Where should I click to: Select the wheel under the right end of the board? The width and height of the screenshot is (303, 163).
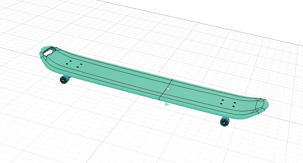[224, 122]
